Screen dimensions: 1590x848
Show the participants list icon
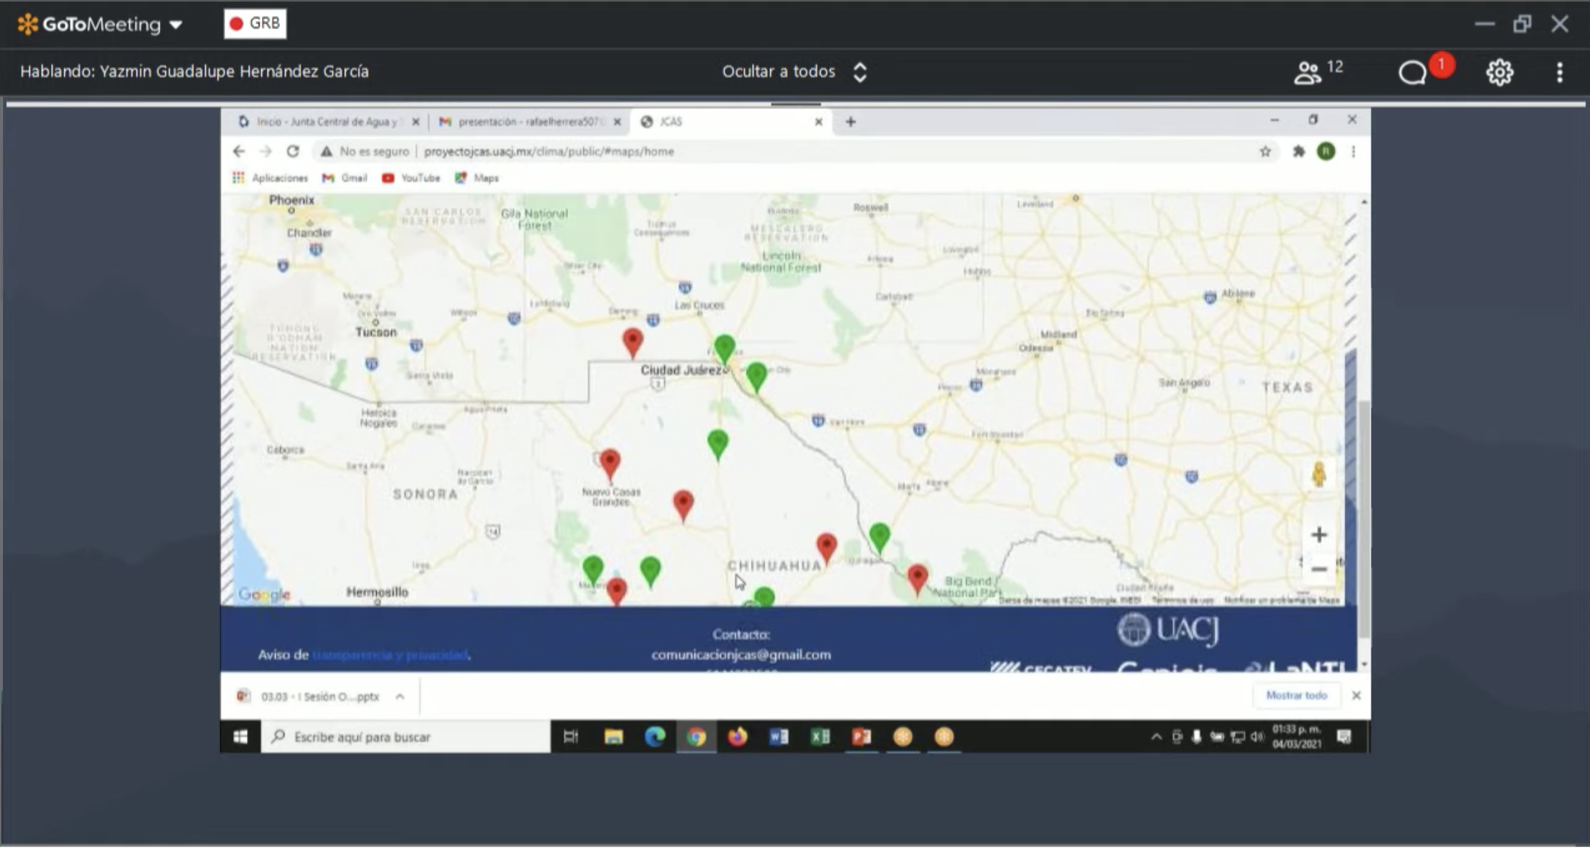coord(1307,72)
